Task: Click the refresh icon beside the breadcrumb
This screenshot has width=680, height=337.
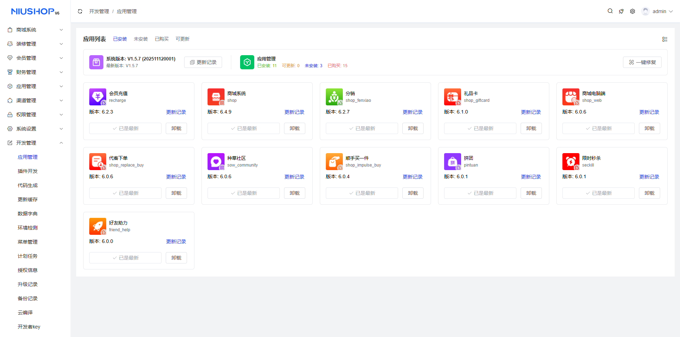Action: 80,11
